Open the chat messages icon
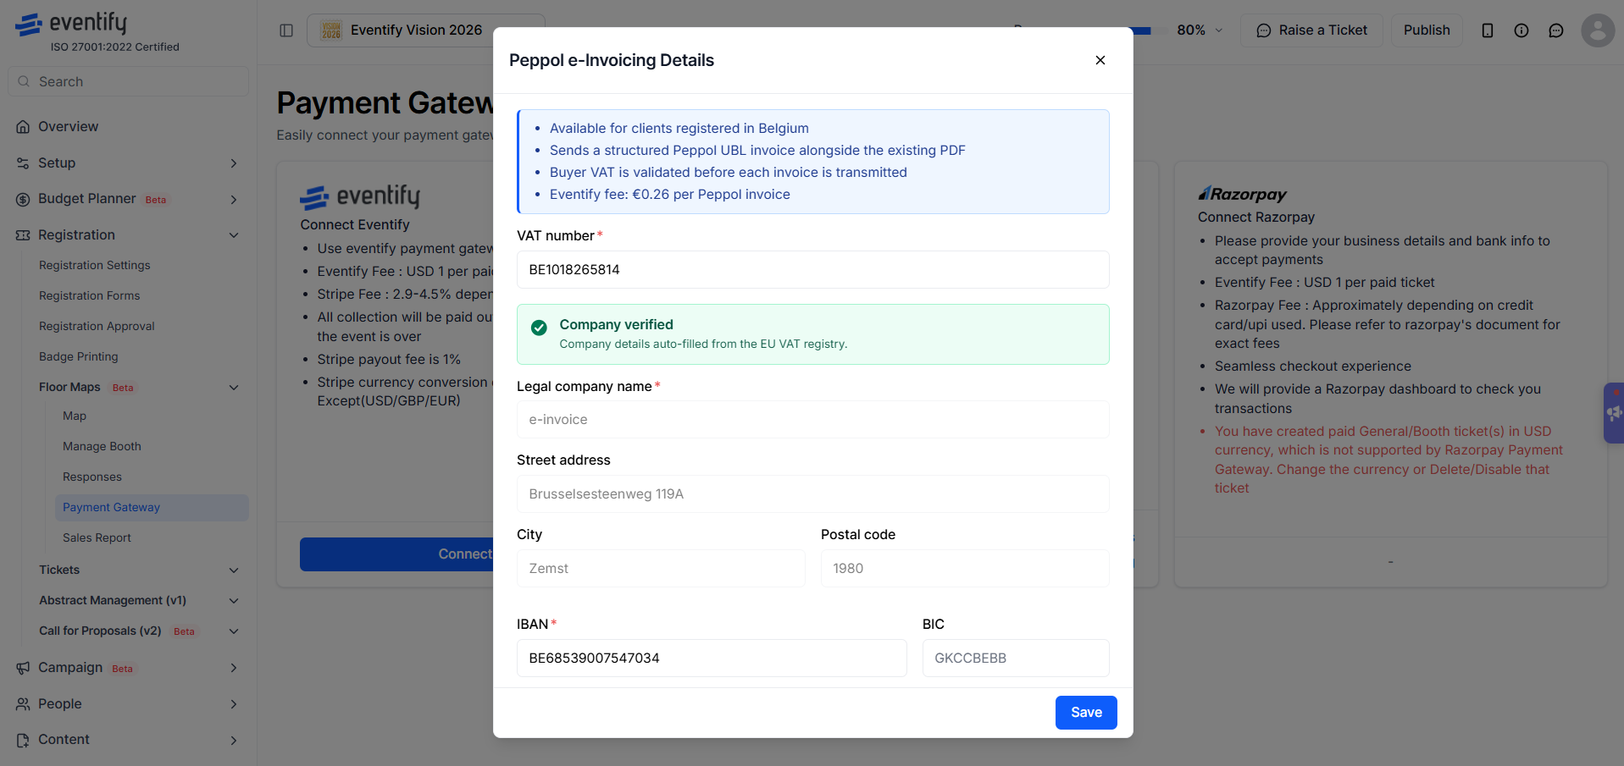The width and height of the screenshot is (1624, 766). point(1556,30)
